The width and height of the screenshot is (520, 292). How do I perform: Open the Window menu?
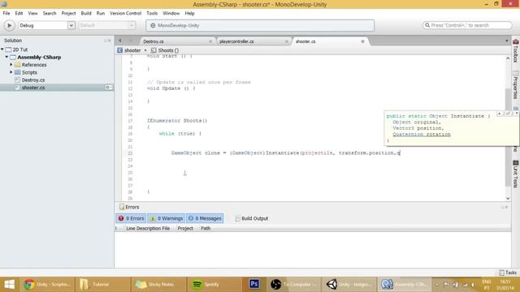[171, 13]
